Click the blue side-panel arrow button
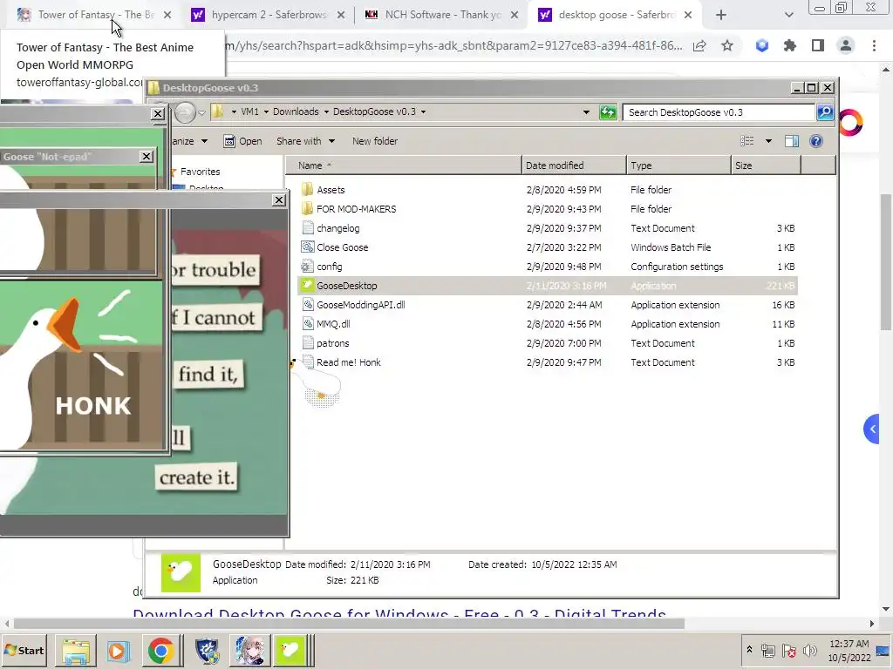 coord(872,429)
